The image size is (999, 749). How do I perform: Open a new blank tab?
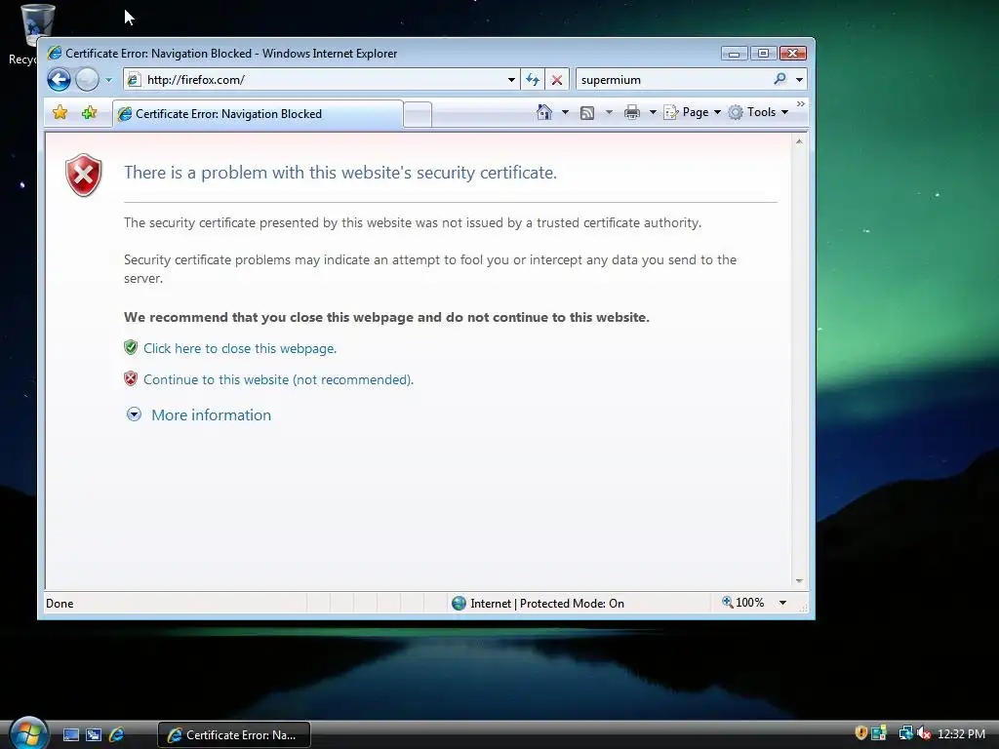click(418, 115)
